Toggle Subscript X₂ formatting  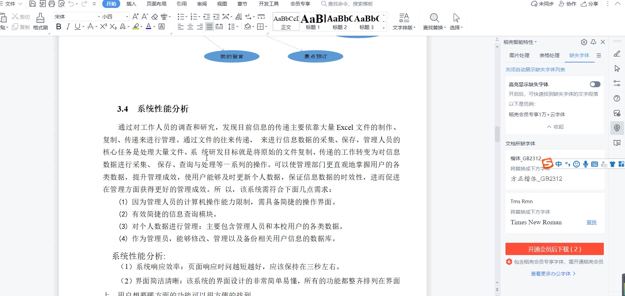point(113,26)
